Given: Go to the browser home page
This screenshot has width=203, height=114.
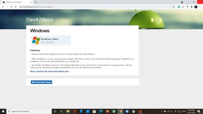Looking at the screenshot, I should [16, 7].
